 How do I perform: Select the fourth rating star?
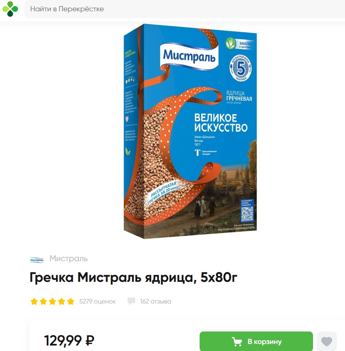click(x=61, y=301)
